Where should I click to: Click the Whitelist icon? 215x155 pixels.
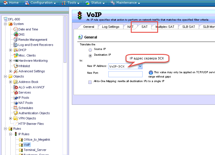click(x=16, y=66)
